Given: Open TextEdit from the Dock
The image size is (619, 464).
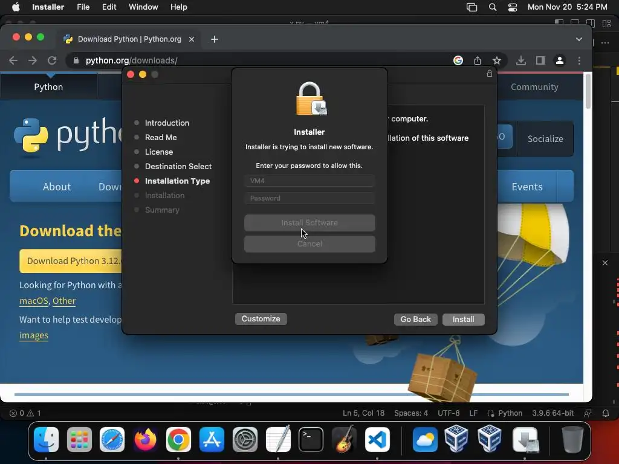Looking at the screenshot, I should coord(278,440).
